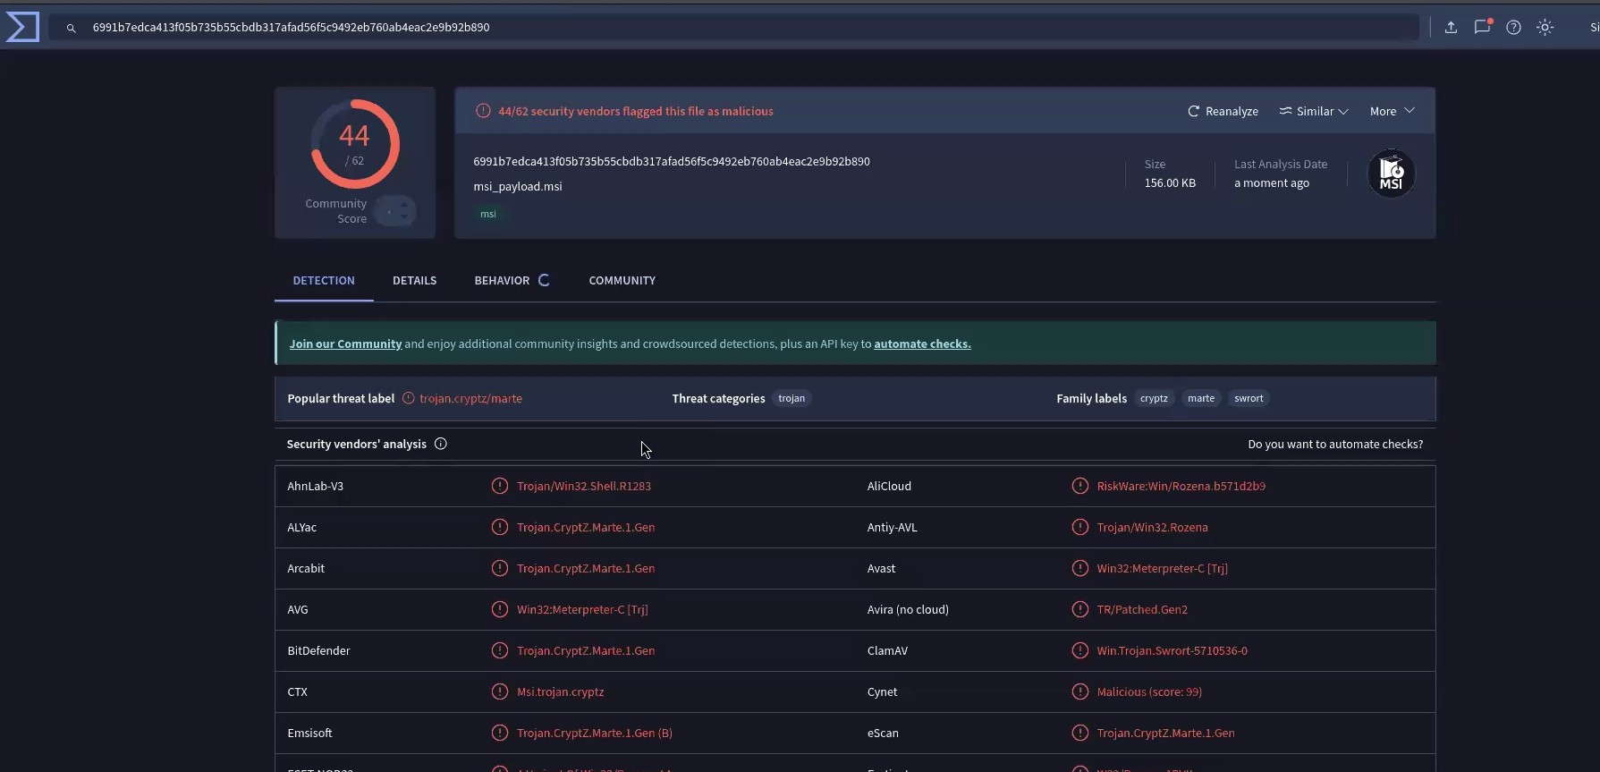Click the alert icon in ALYac row
This screenshot has height=772, width=1600.
click(500, 527)
